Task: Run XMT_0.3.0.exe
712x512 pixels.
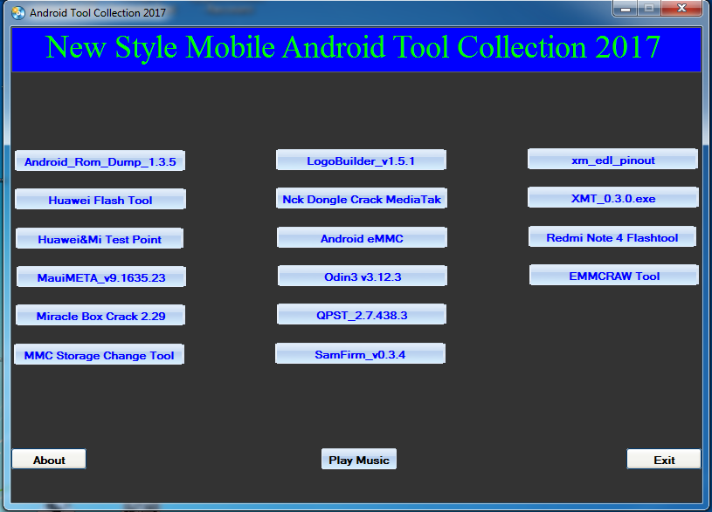Action: pyautogui.click(x=613, y=198)
